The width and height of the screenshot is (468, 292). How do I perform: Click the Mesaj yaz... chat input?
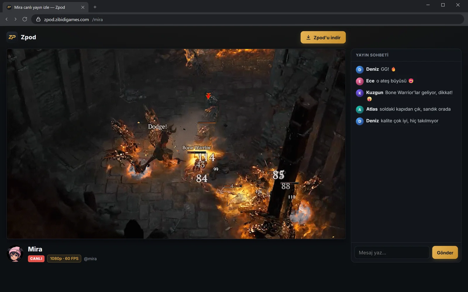[392, 253]
